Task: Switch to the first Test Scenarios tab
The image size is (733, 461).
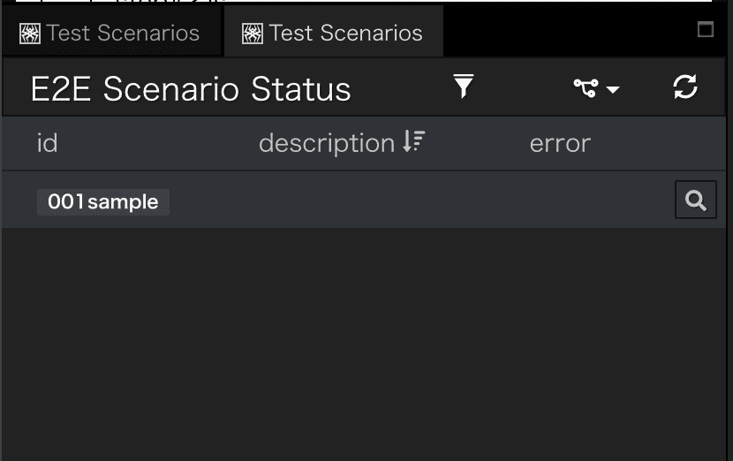Action: [110, 33]
